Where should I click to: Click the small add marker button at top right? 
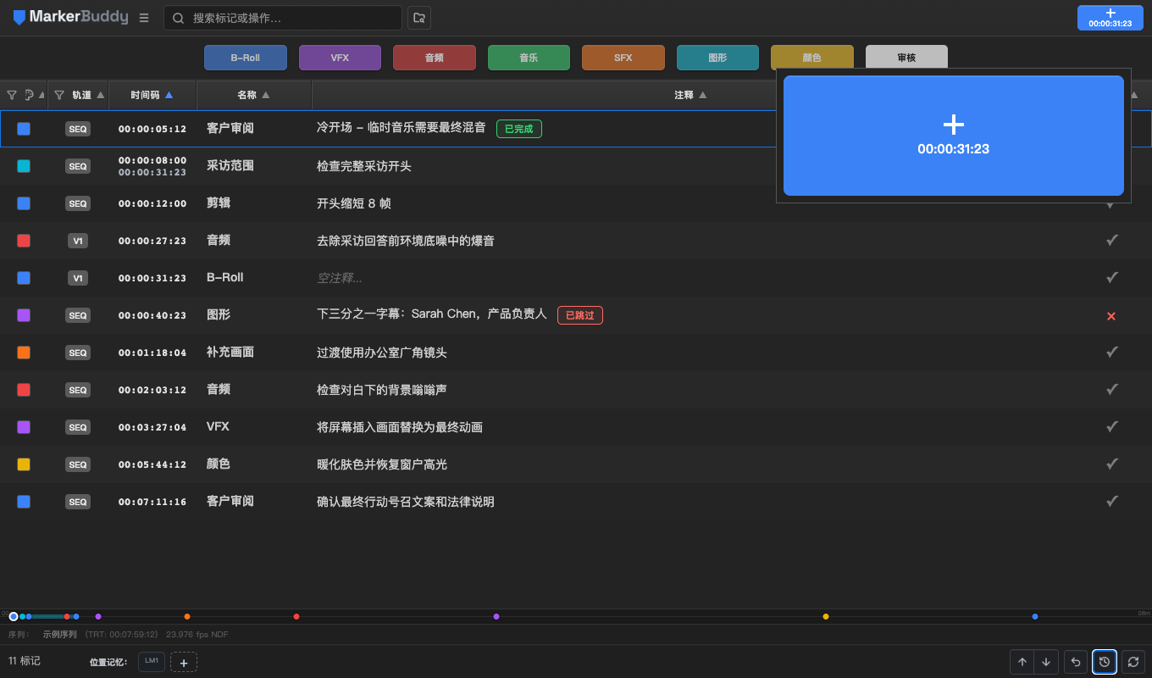pos(1110,18)
